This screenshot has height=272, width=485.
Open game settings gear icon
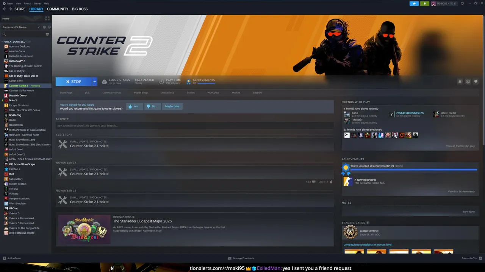460,82
